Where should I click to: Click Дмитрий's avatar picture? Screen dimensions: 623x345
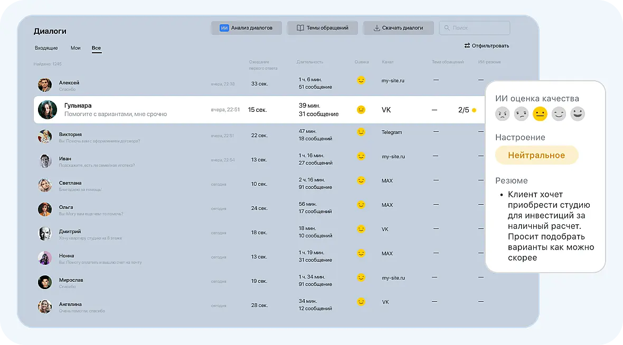45,234
